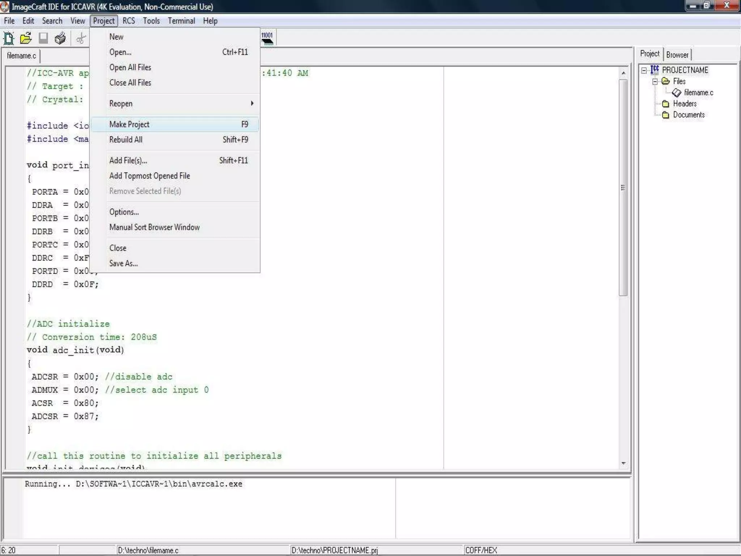The image size is (741, 556).
Task: Click the Print toolbar icon
Action: 60,38
